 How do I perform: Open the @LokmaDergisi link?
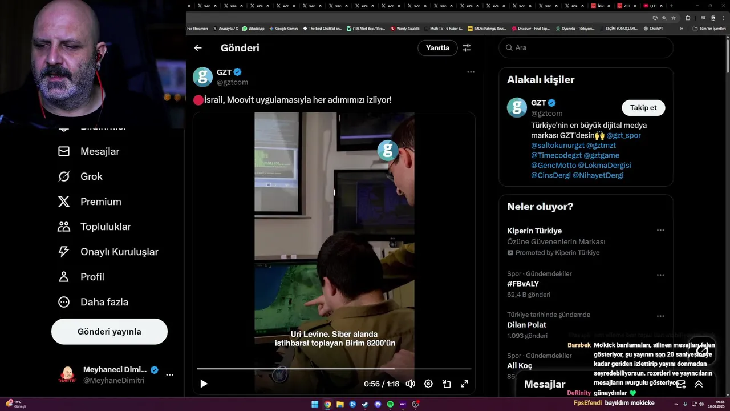click(x=605, y=166)
